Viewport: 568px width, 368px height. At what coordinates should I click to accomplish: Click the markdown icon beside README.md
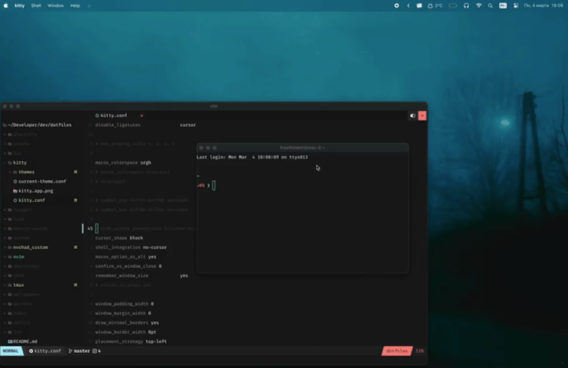pyautogui.click(x=10, y=342)
